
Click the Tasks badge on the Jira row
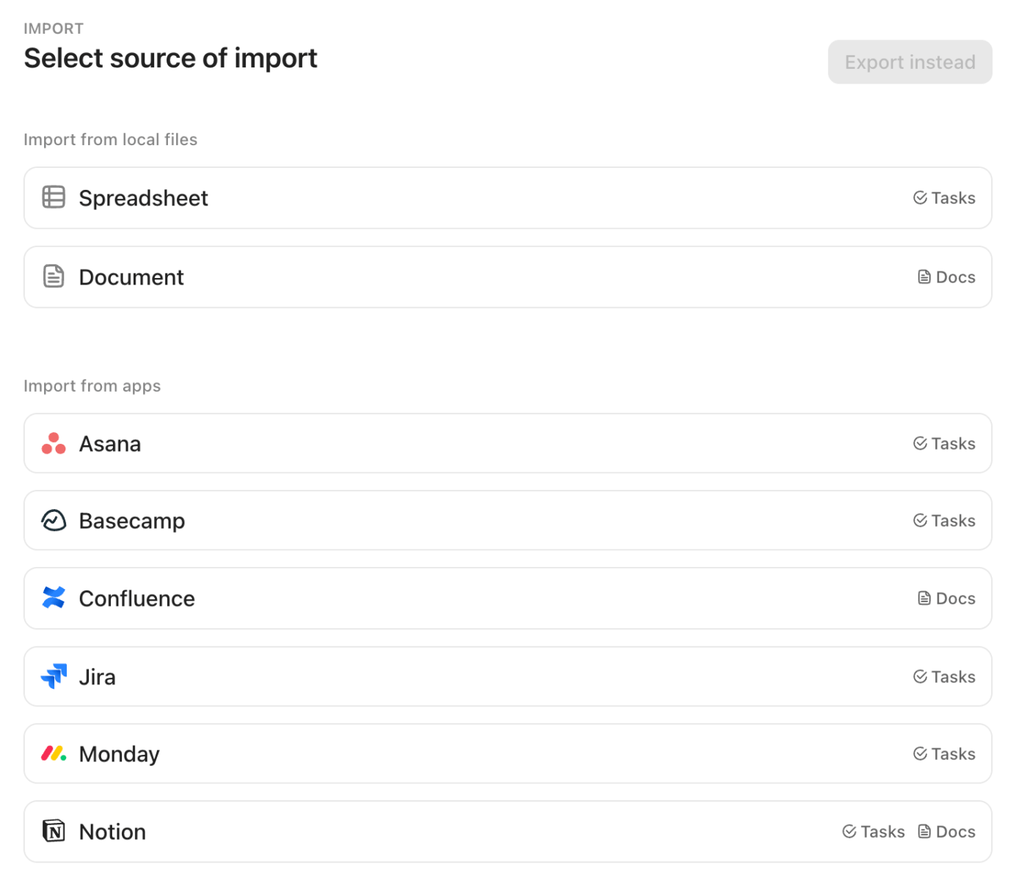(x=945, y=676)
